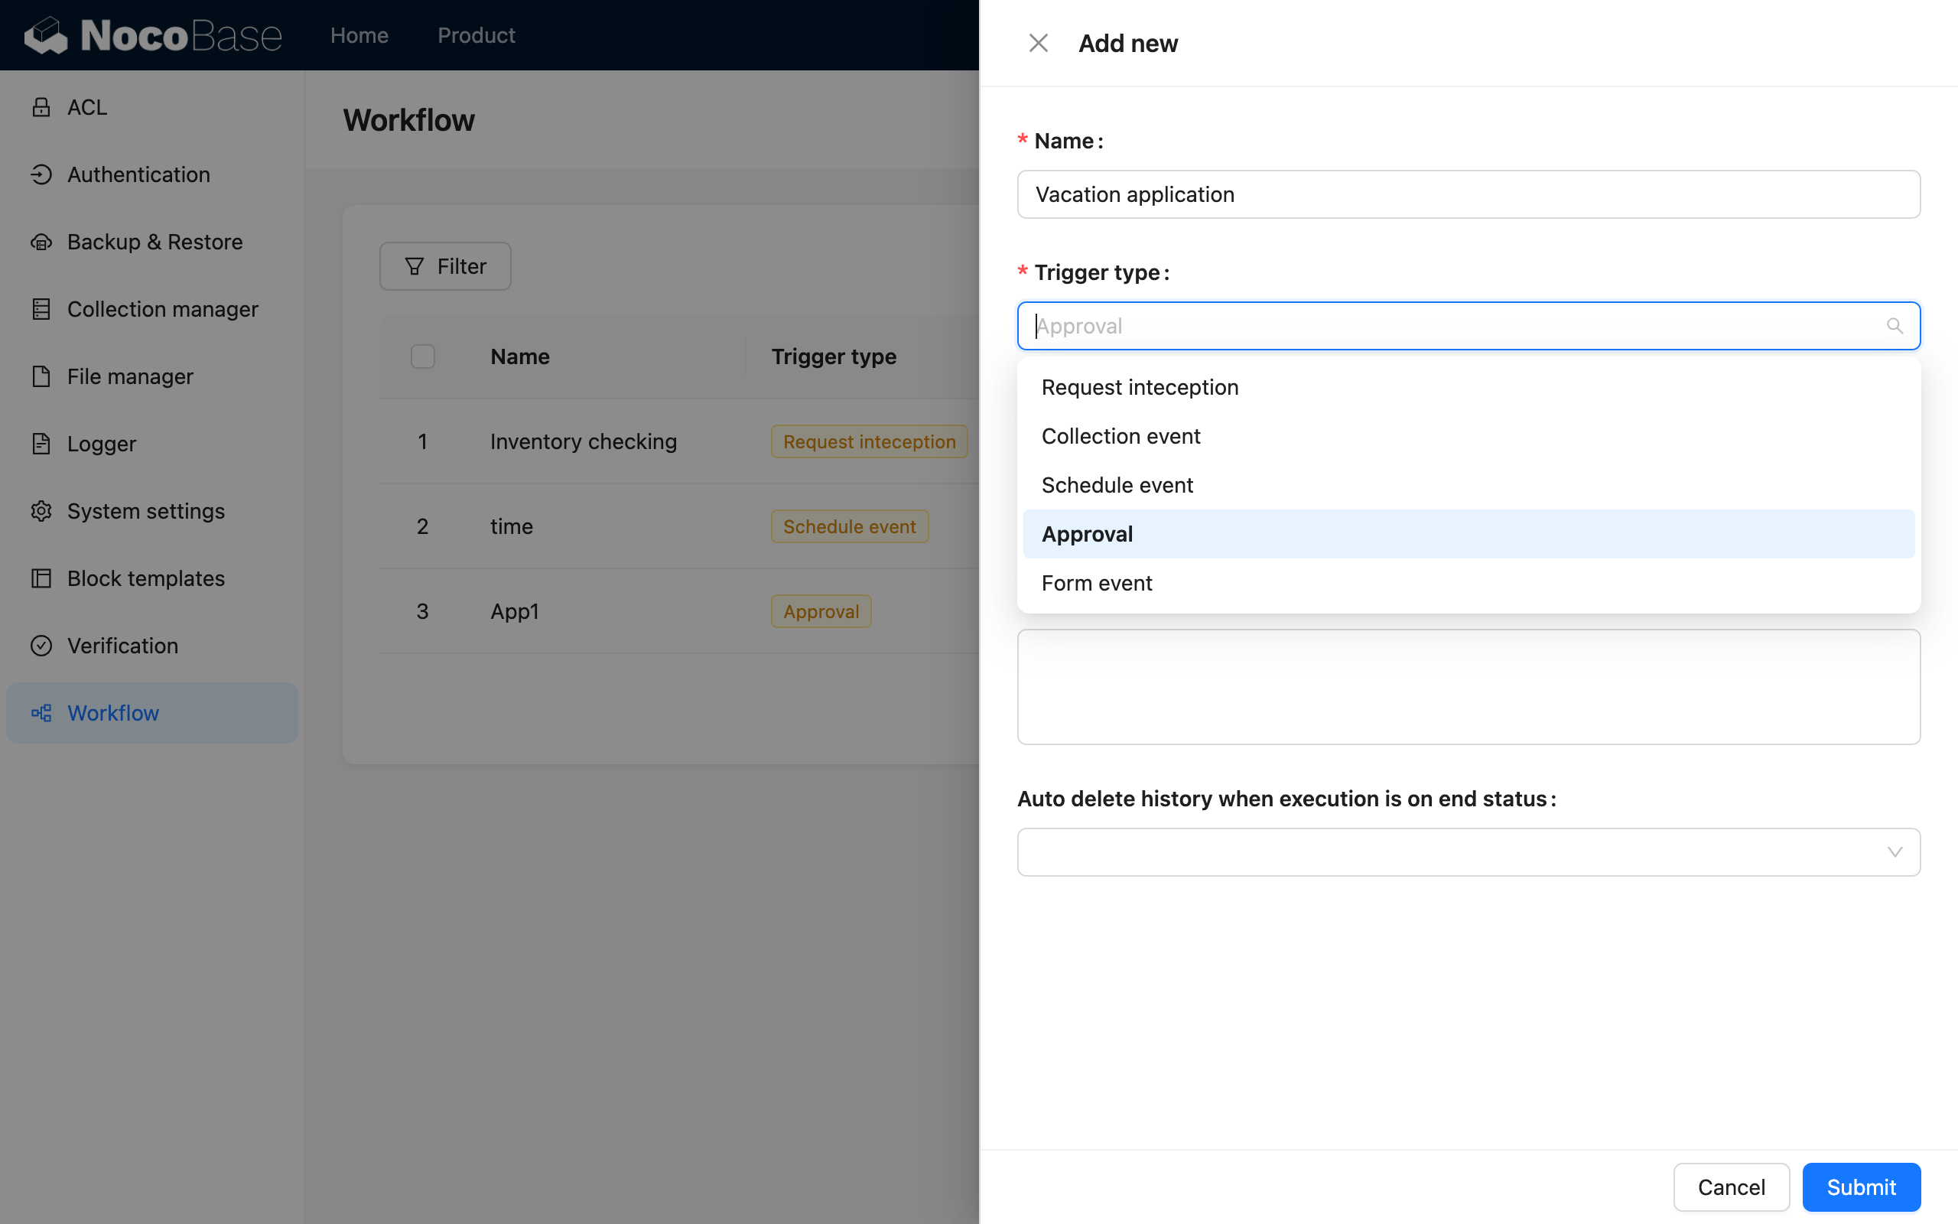Click the System settings gear icon
This screenshot has width=1958, height=1224.
click(x=41, y=510)
